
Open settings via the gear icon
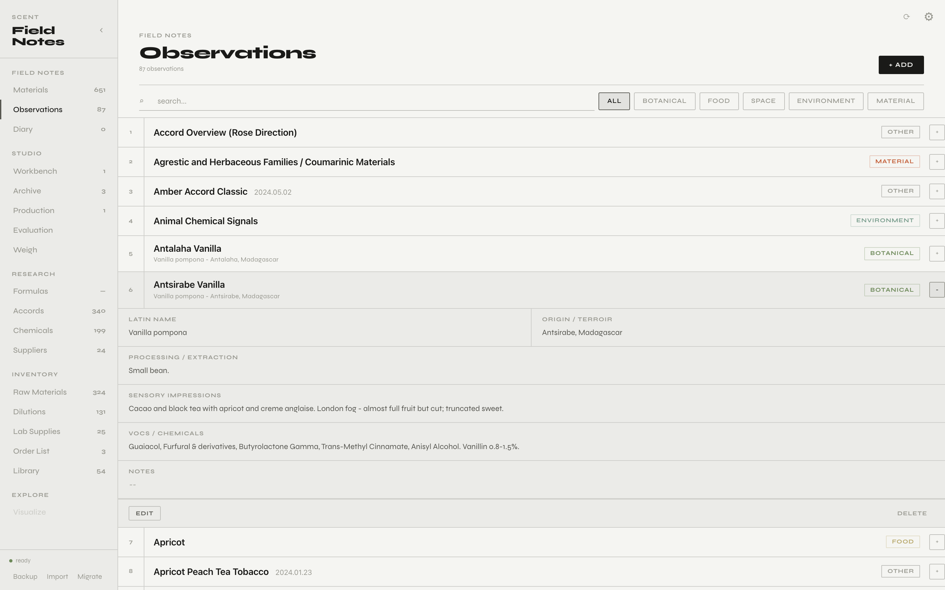tap(929, 17)
